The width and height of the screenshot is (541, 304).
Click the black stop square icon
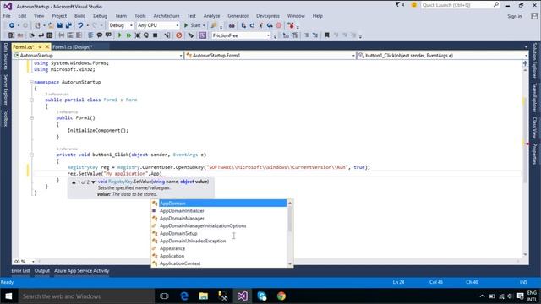click(156, 35)
